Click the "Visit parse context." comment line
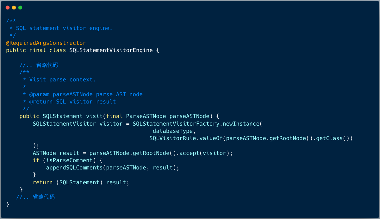Image resolution: width=380 pixels, height=219 pixels. coord(62,80)
